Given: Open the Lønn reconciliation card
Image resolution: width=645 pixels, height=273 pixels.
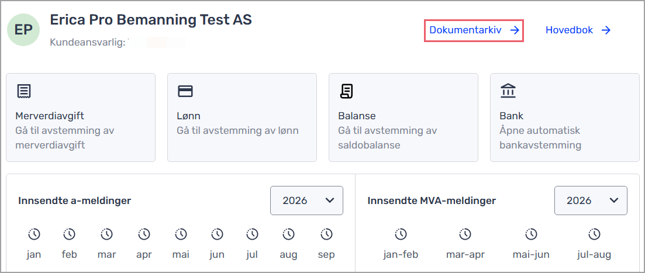Looking at the screenshot, I should [242, 118].
